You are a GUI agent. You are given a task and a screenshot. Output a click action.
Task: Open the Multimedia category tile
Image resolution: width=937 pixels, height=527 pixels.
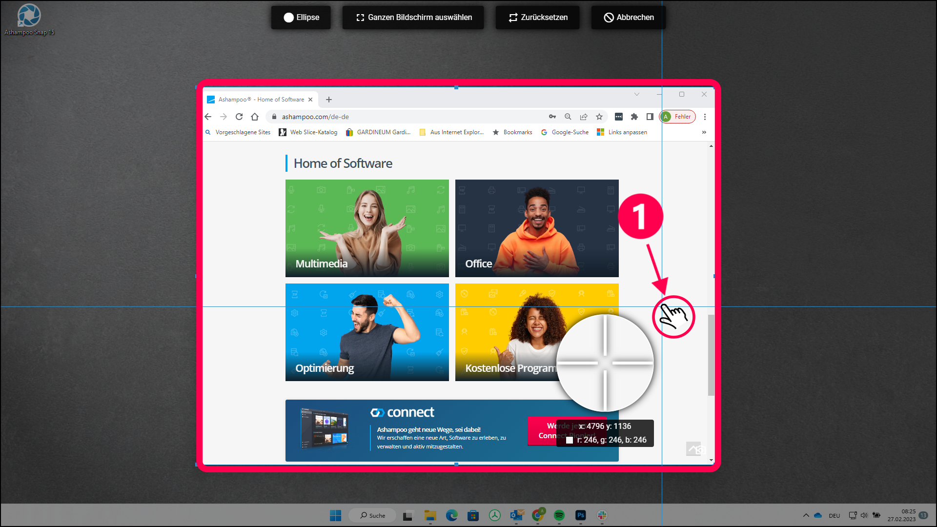pos(367,228)
